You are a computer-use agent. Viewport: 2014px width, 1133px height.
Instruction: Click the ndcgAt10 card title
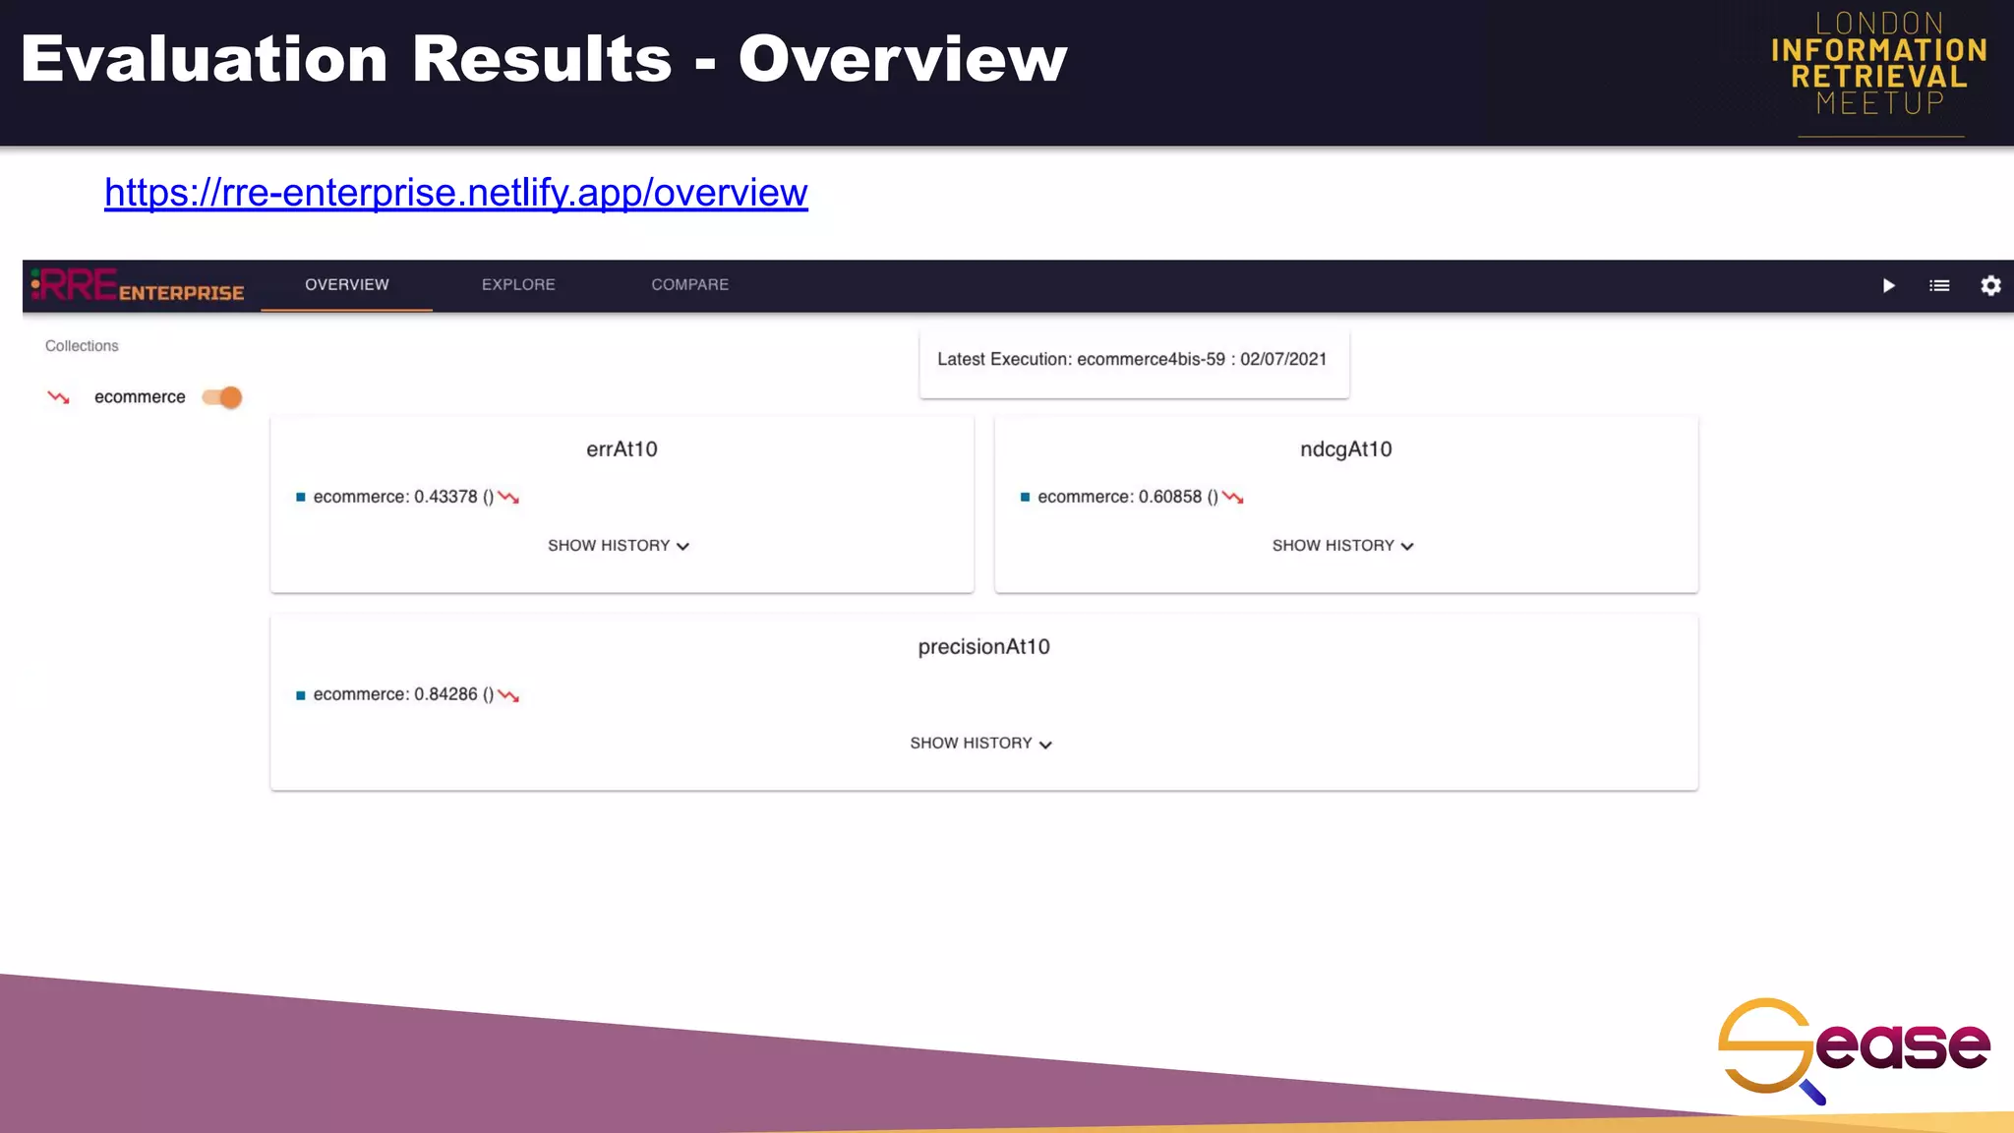[x=1346, y=449]
